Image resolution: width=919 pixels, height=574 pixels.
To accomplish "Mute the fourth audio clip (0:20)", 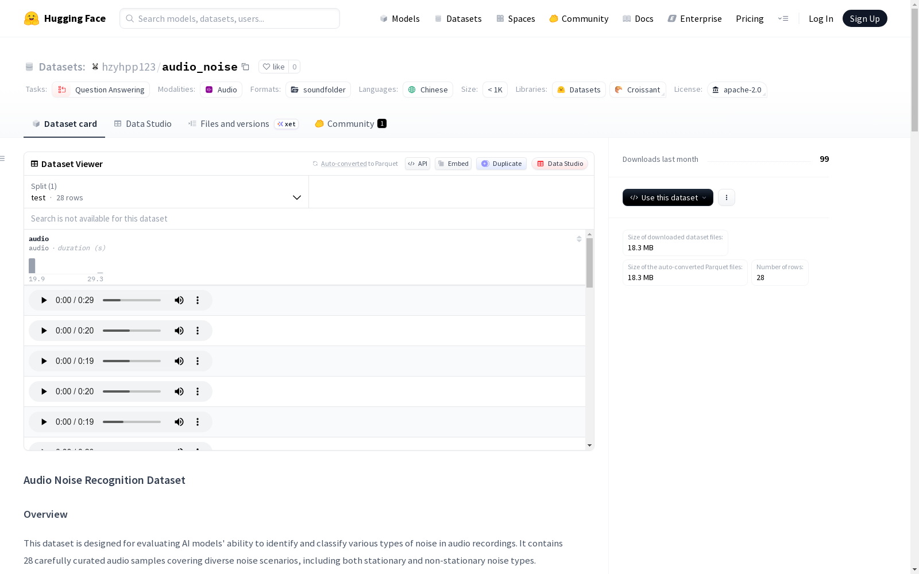I will (x=179, y=391).
